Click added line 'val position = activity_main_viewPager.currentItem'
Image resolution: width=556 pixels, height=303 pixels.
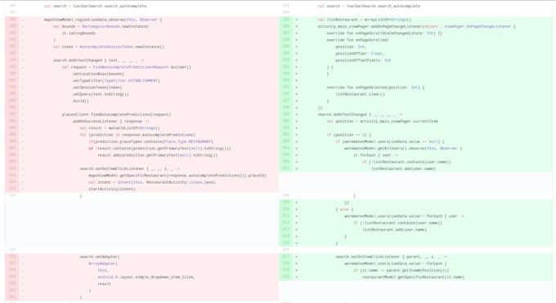pyautogui.click(x=383, y=121)
